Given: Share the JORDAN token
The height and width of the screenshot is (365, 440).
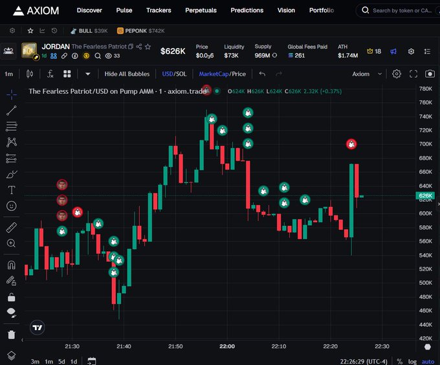Looking at the screenshot, I should [x=139, y=47].
